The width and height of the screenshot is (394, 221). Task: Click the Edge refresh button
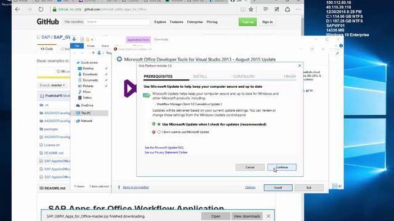tap(41, 9)
